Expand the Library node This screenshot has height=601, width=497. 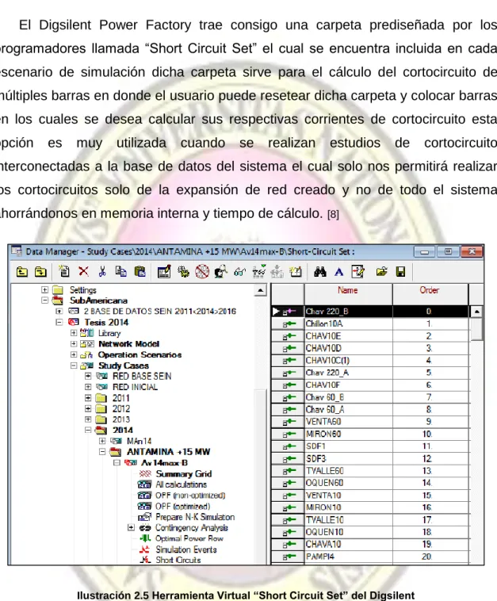[x=74, y=333]
